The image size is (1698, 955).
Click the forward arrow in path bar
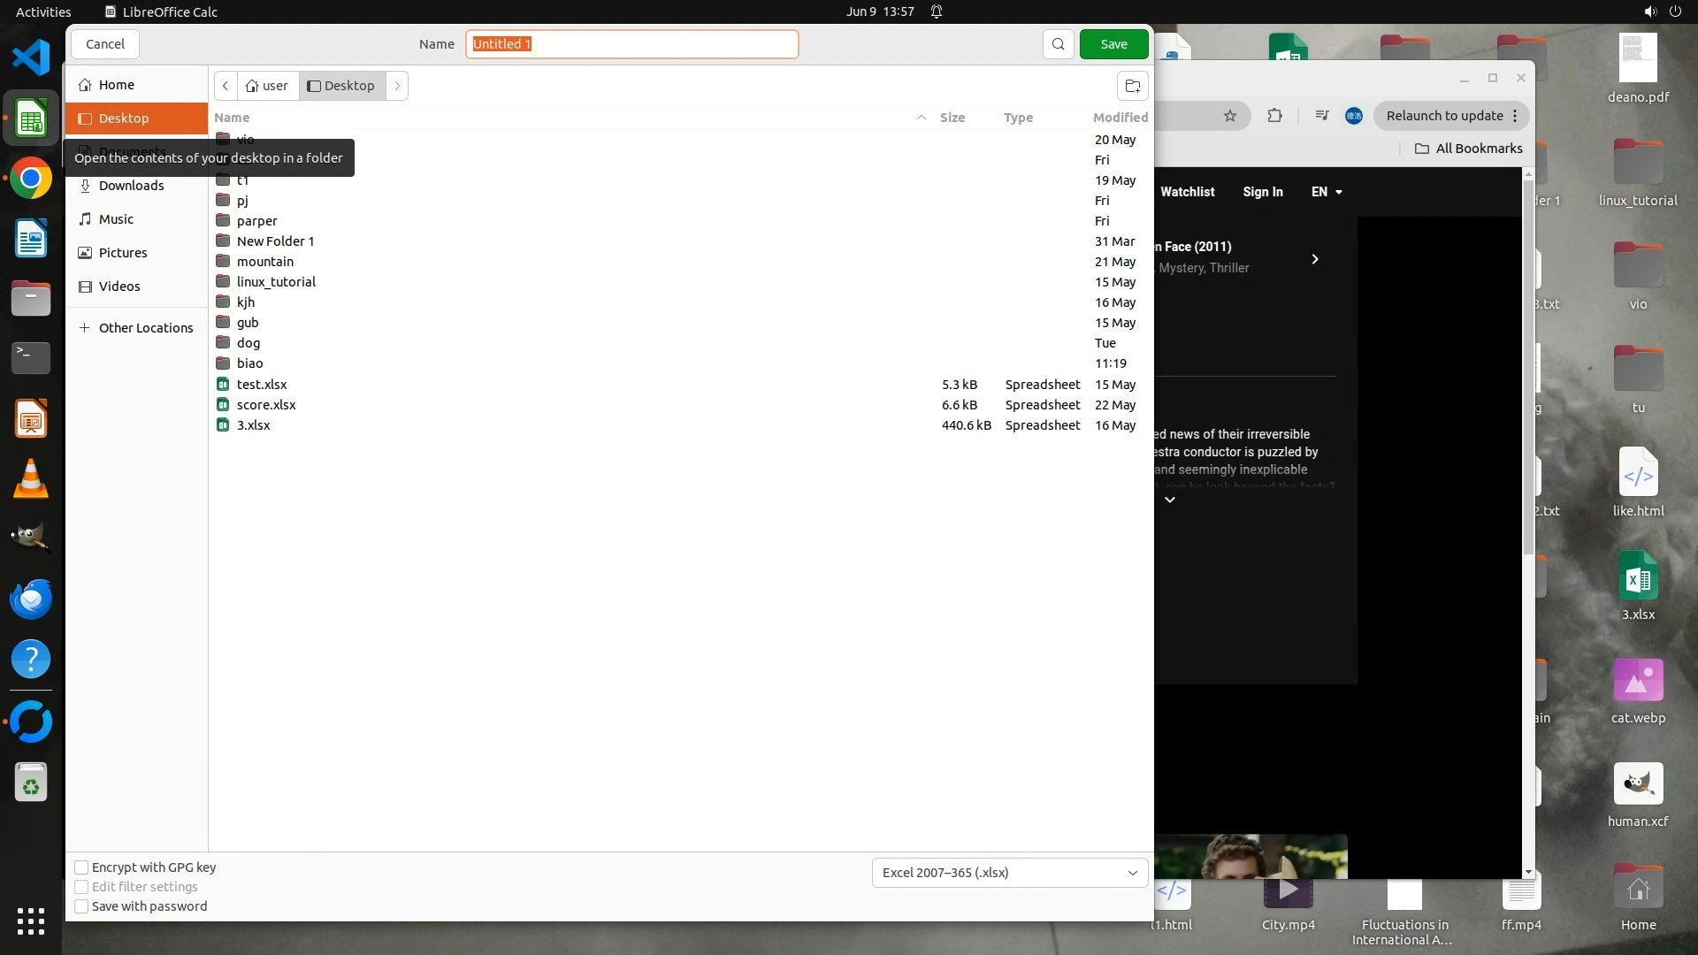397,86
